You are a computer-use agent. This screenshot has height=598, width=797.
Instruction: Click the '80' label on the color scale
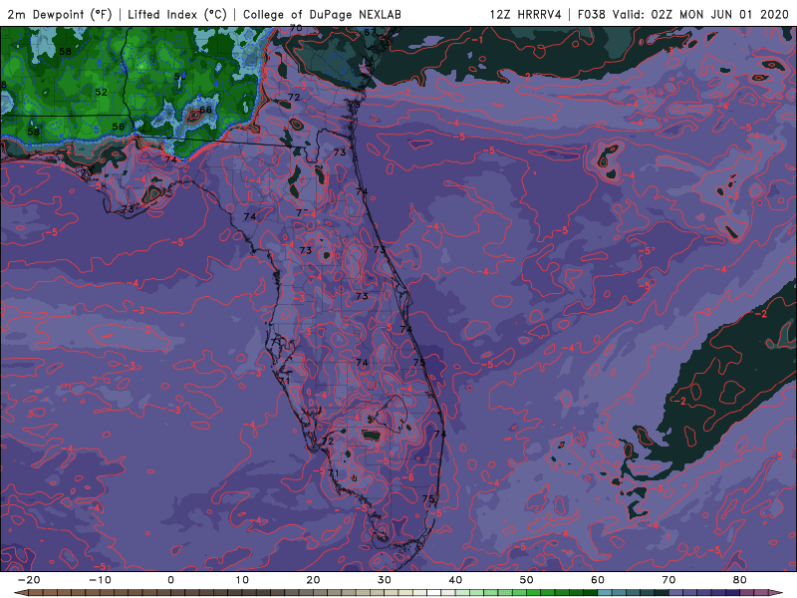[740, 580]
